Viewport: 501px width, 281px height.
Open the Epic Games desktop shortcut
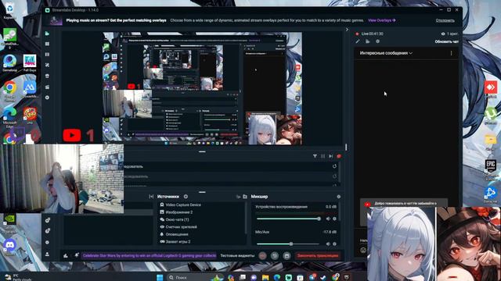coord(491,169)
